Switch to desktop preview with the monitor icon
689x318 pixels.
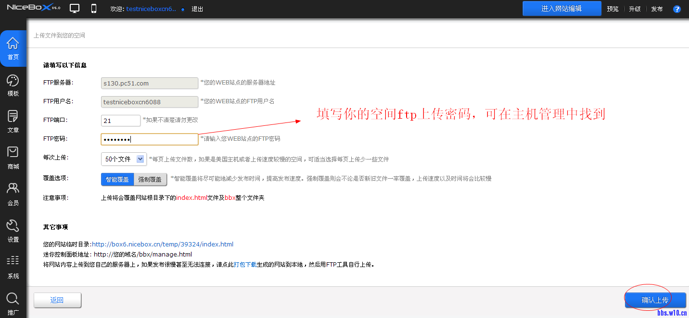[75, 8]
